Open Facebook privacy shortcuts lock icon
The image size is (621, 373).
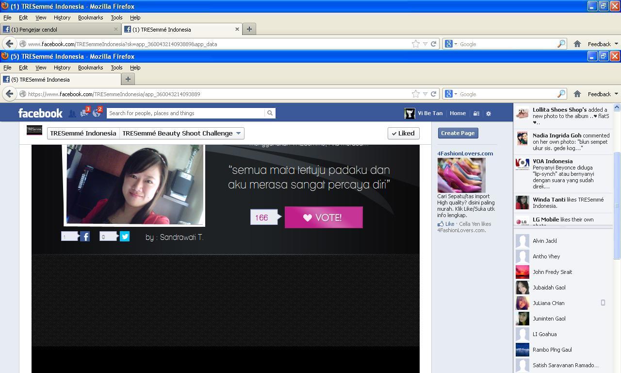pos(476,114)
